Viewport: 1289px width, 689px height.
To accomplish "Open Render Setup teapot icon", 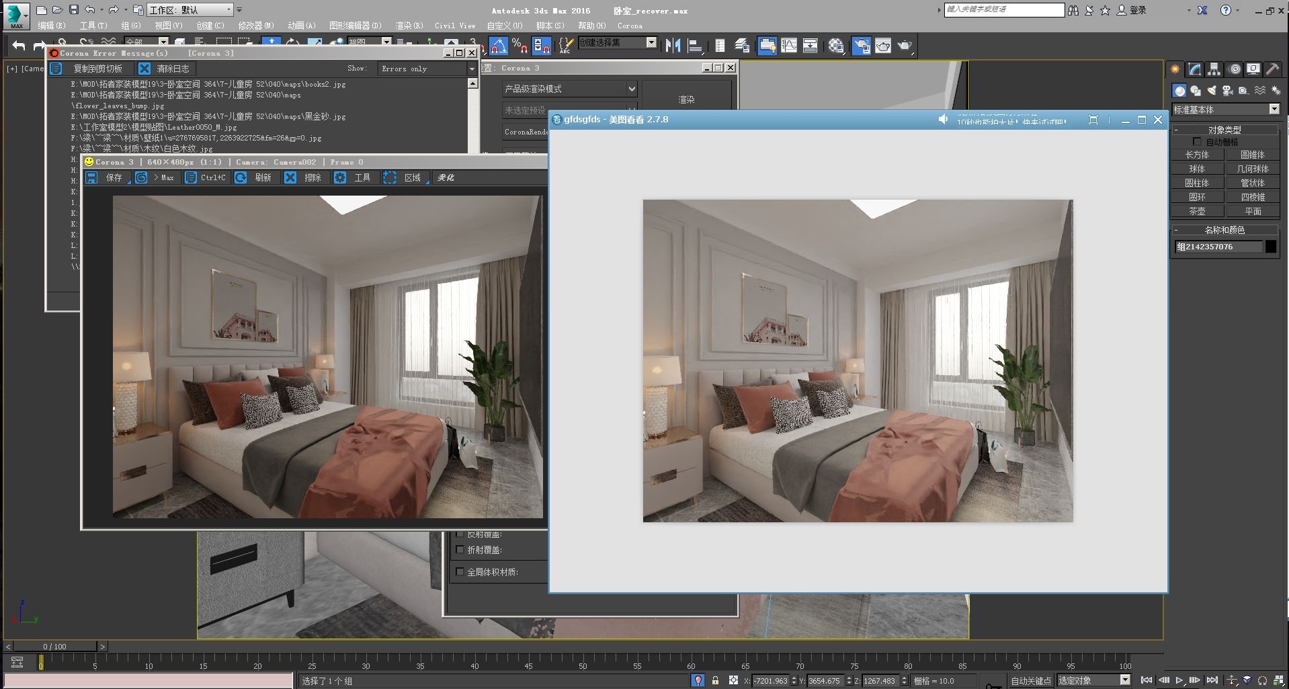I will pos(862,46).
